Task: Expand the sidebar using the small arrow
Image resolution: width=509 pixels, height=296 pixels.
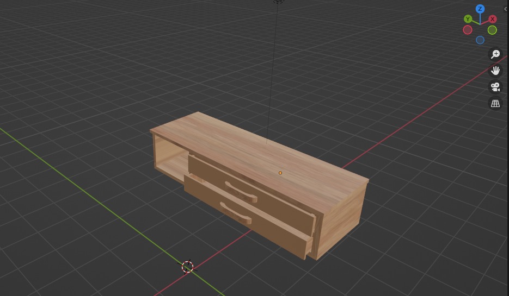Action: coord(505,9)
